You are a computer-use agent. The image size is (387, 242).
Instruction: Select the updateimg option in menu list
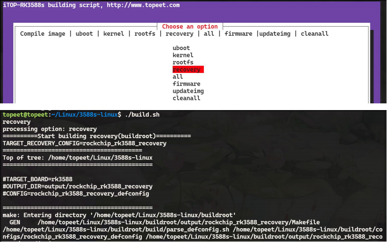[x=188, y=91]
